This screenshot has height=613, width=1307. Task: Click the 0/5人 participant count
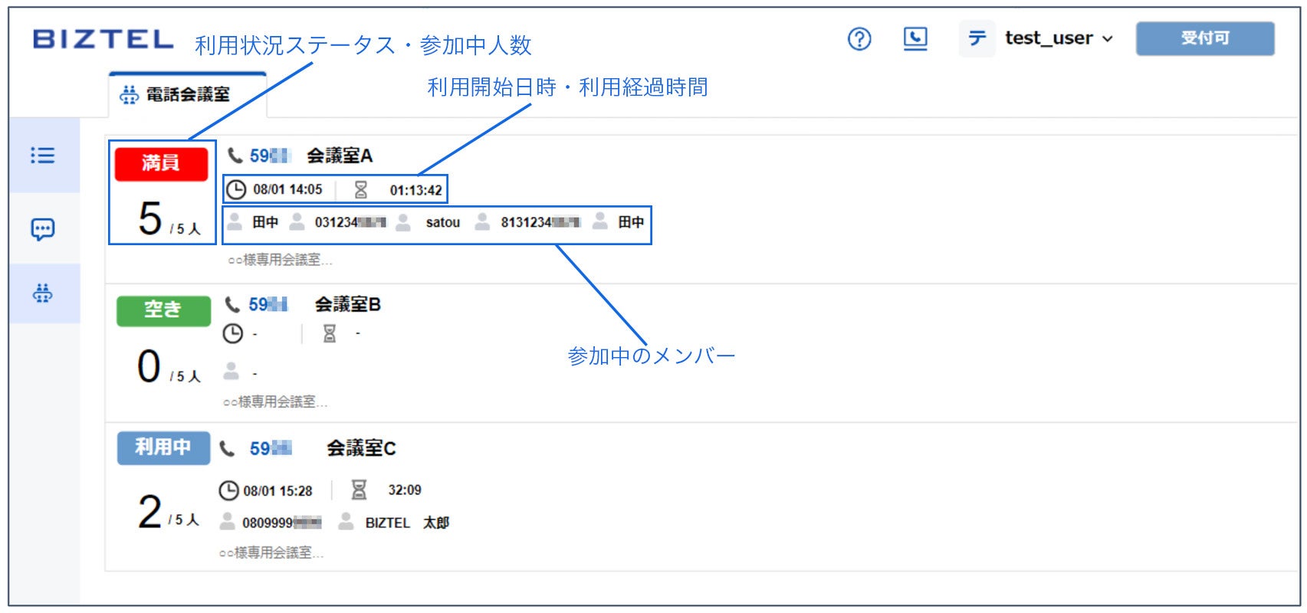tap(169, 366)
